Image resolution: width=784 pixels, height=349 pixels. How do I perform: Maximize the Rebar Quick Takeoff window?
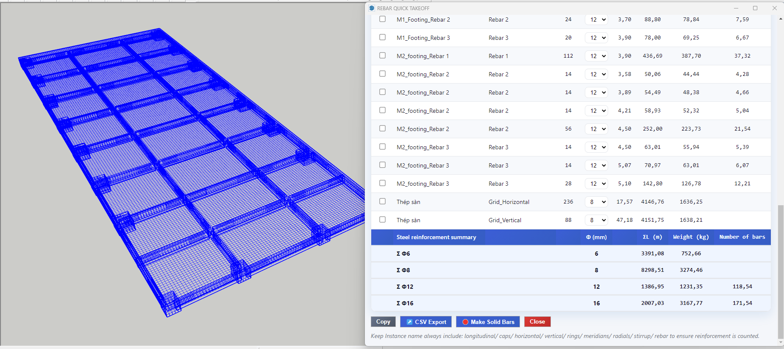(x=755, y=8)
